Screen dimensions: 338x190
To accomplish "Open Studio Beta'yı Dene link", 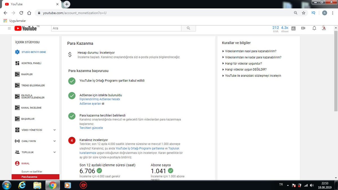I will click(34, 52).
